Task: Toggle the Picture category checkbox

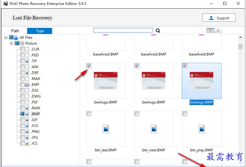Action: (x=17, y=43)
